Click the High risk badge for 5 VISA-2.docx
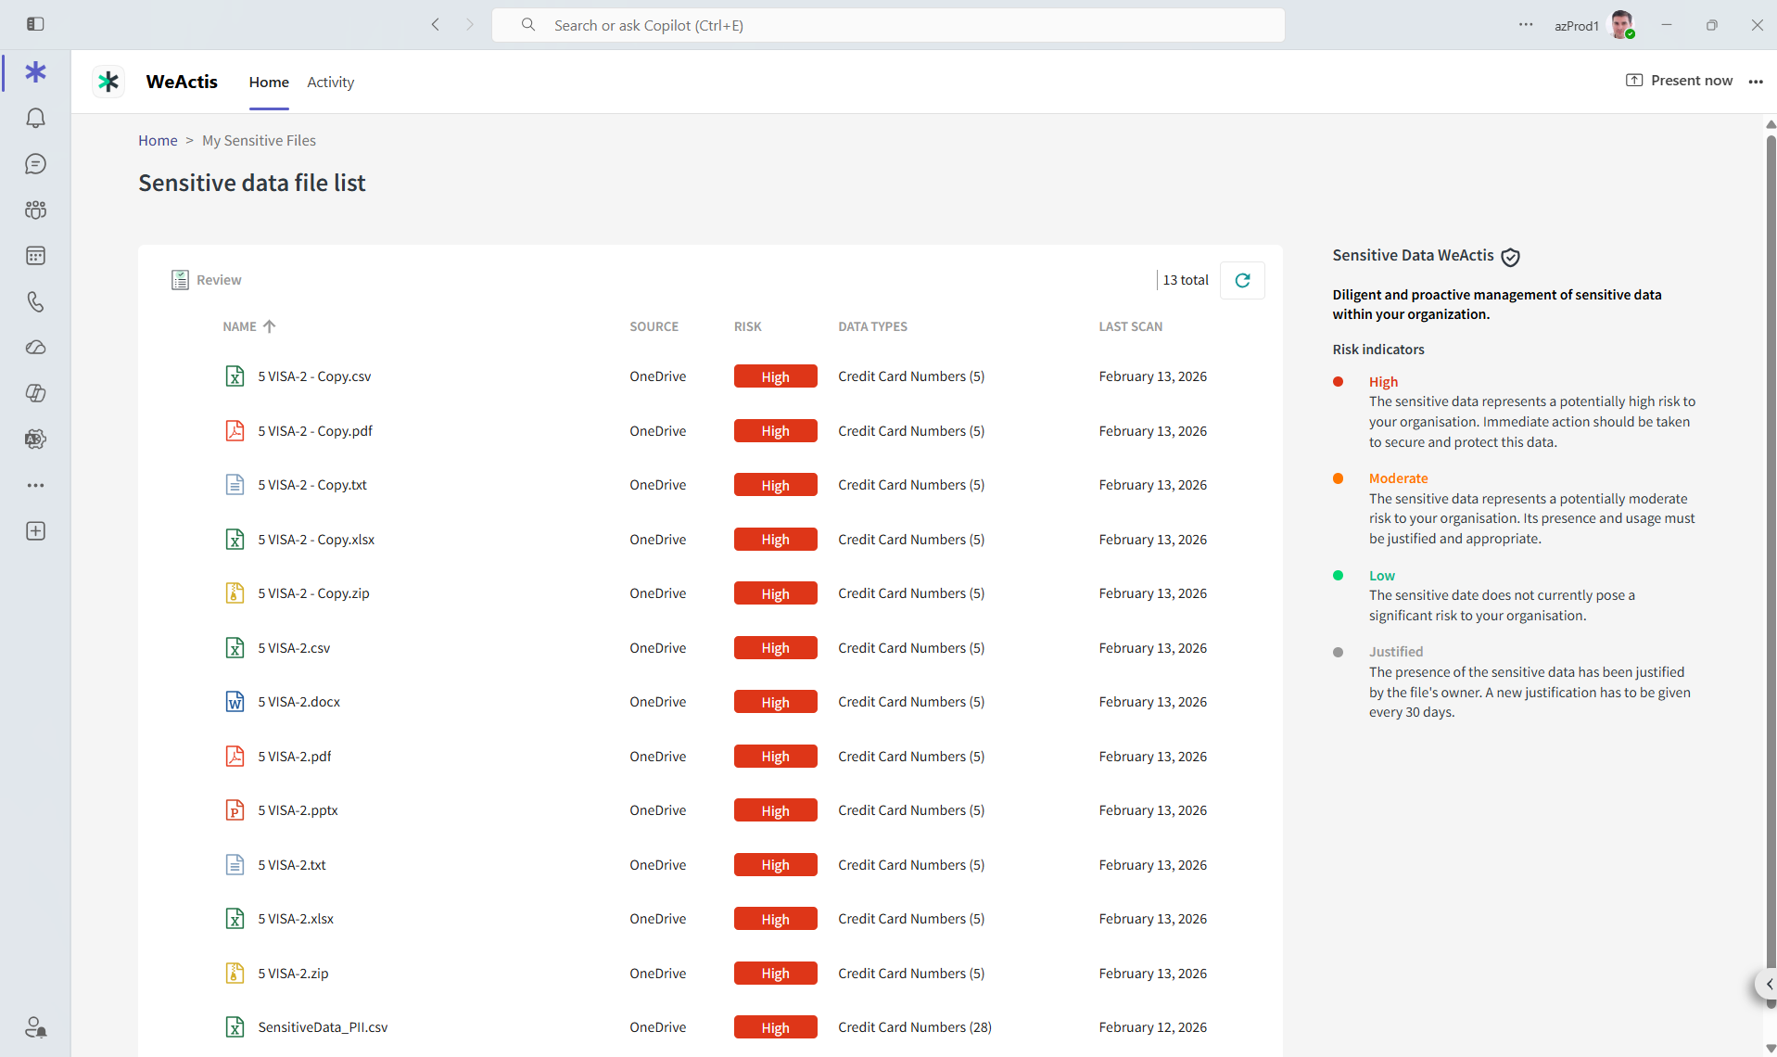The width and height of the screenshot is (1777, 1057). [x=775, y=702]
